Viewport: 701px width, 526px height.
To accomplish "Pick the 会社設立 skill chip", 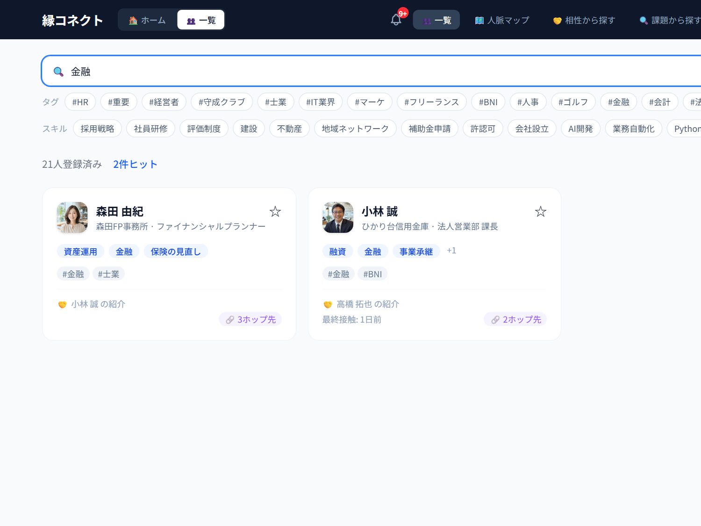I will (532, 129).
